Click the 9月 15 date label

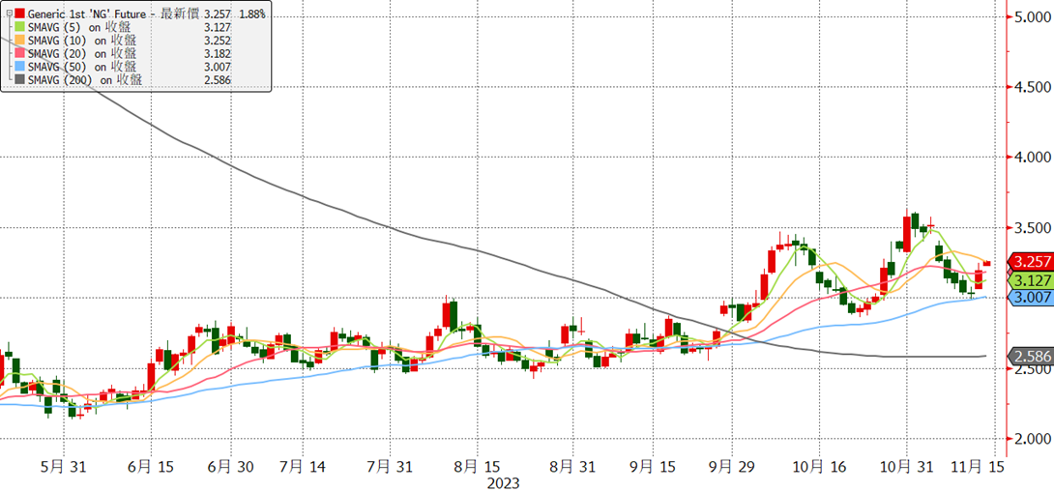[x=654, y=467]
